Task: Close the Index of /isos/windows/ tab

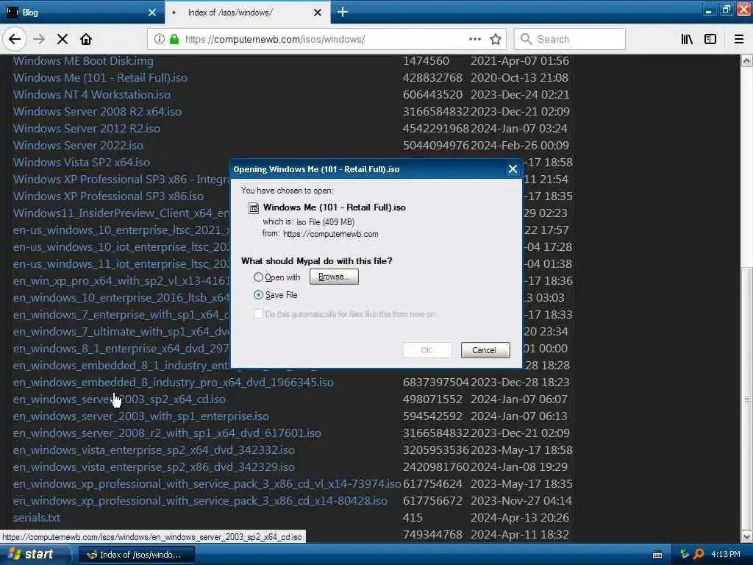Action: (318, 13)
